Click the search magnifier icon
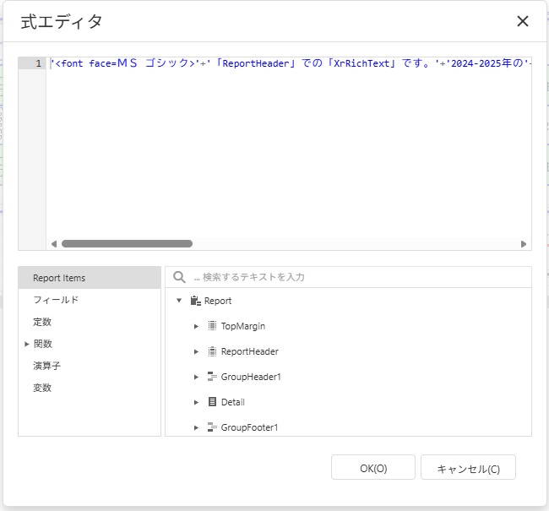The height and width of the screenshot is (511, 549). 179,277
